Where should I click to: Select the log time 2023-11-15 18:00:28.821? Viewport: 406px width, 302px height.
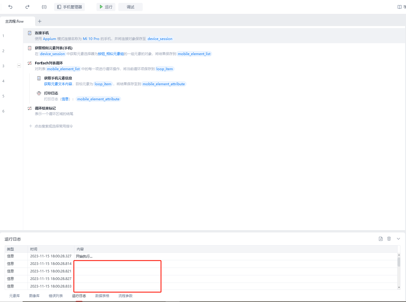click(x=51, y=271)
